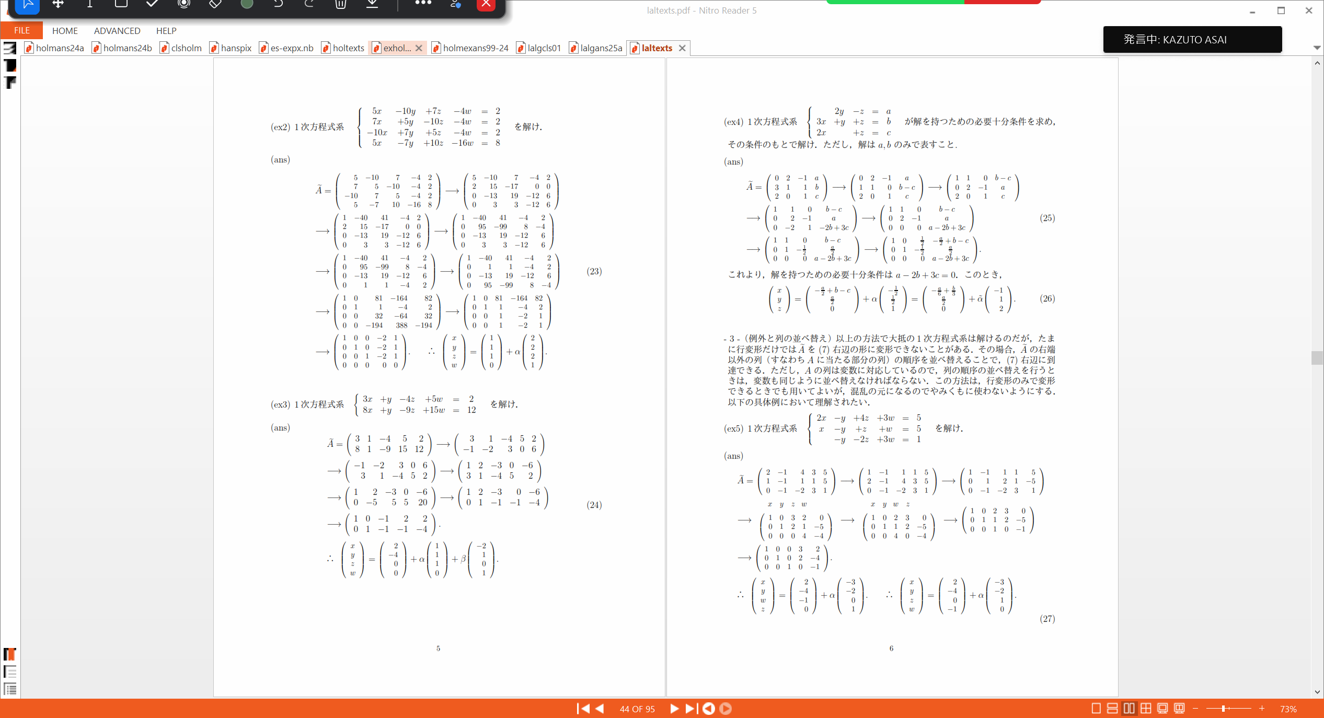Screen dimensions: 1324x718
Task: Click the undo annotation arrow
Action: coord(278,4)
